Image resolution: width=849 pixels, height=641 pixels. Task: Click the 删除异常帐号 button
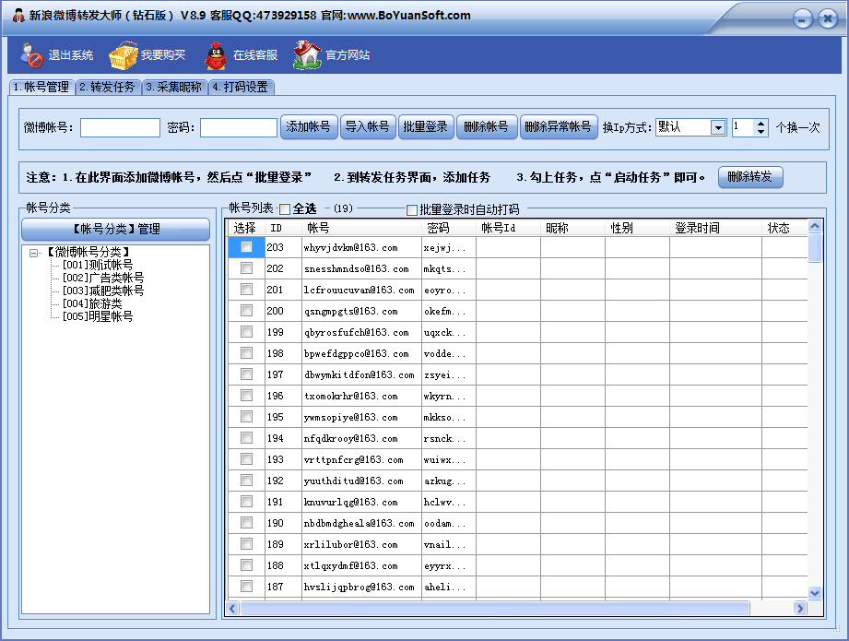(x=559, y=127)
